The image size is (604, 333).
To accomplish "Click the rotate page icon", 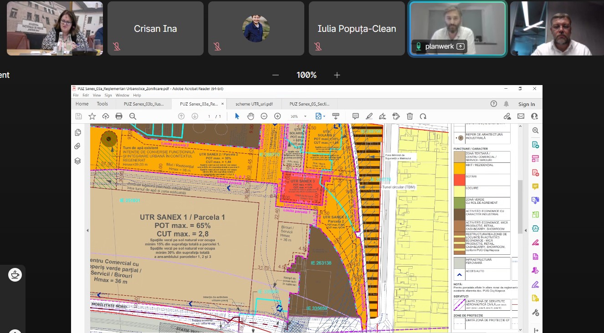I will tap(423, 116).
